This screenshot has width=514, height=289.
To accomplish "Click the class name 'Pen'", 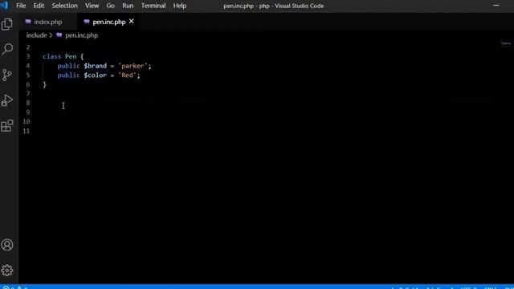I will pyautogui.click(x=71, y=56).
